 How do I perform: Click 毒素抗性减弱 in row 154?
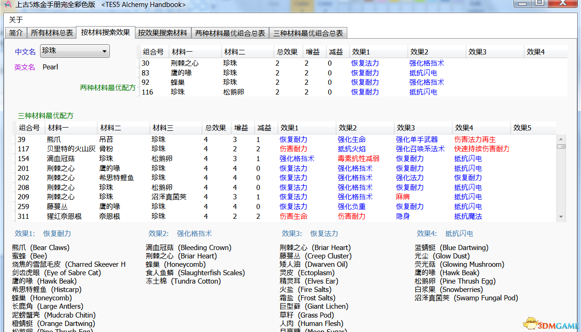tap(358, 158)
